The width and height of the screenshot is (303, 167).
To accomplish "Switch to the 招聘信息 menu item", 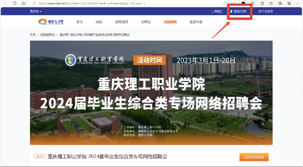I will click(x=121, y=22).
